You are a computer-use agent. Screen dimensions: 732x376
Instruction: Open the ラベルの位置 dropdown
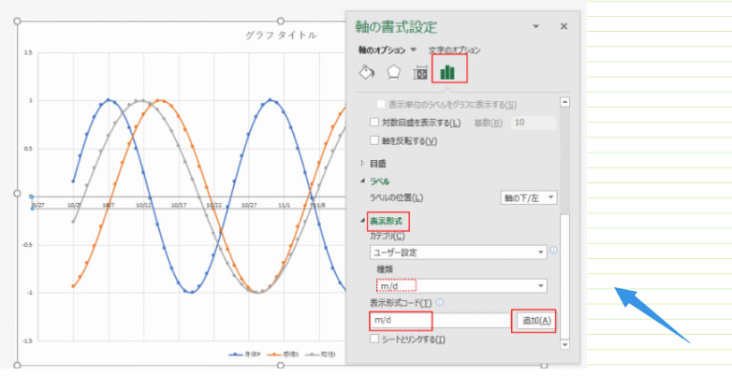coord(529,197)
